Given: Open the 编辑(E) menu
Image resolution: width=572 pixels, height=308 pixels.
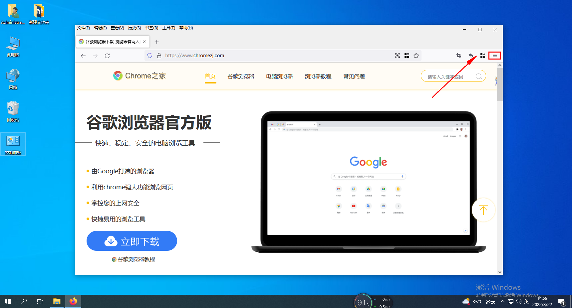Looking at the screenshot, I should coord(100,28).
